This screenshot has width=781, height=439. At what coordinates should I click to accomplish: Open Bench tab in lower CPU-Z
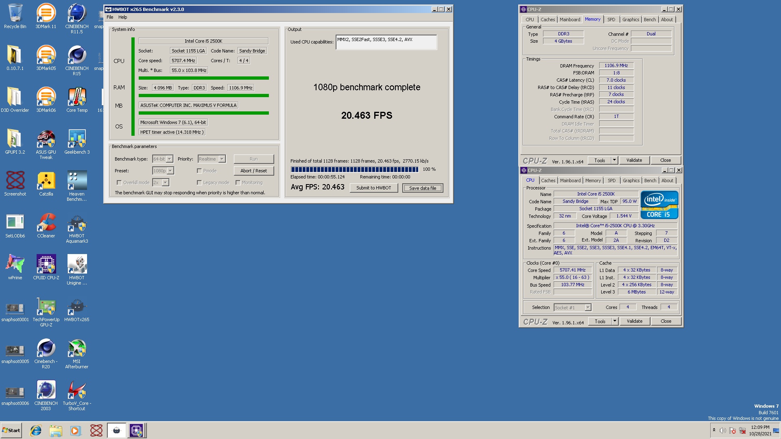click(x=650, y=180)
